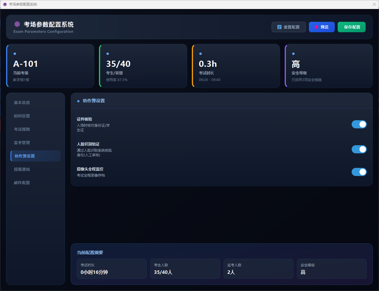
Task: Click the purple app icon in title bar
Action: coord(5,4)
